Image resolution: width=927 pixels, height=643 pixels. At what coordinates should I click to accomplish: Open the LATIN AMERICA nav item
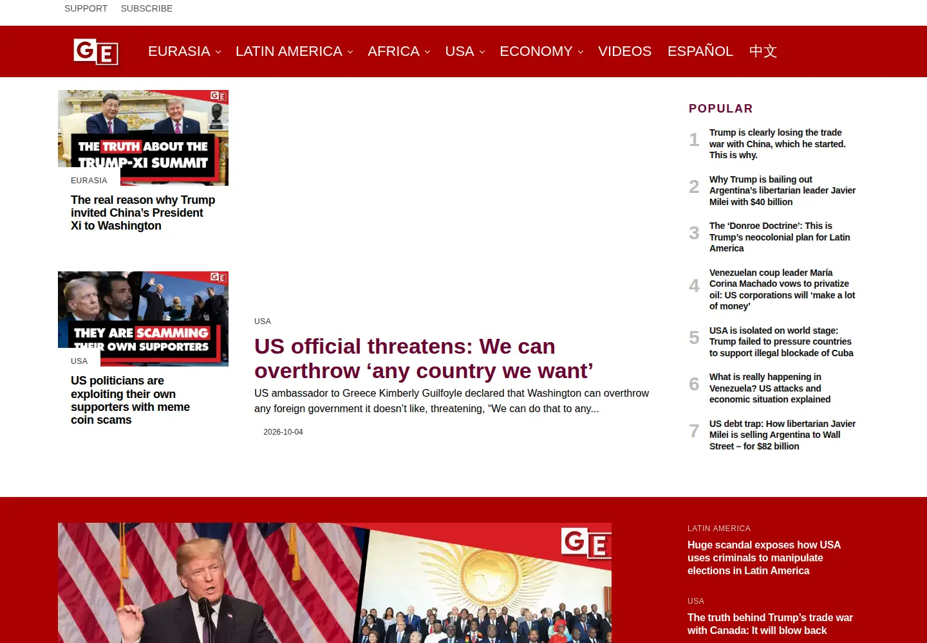(289, 51)
